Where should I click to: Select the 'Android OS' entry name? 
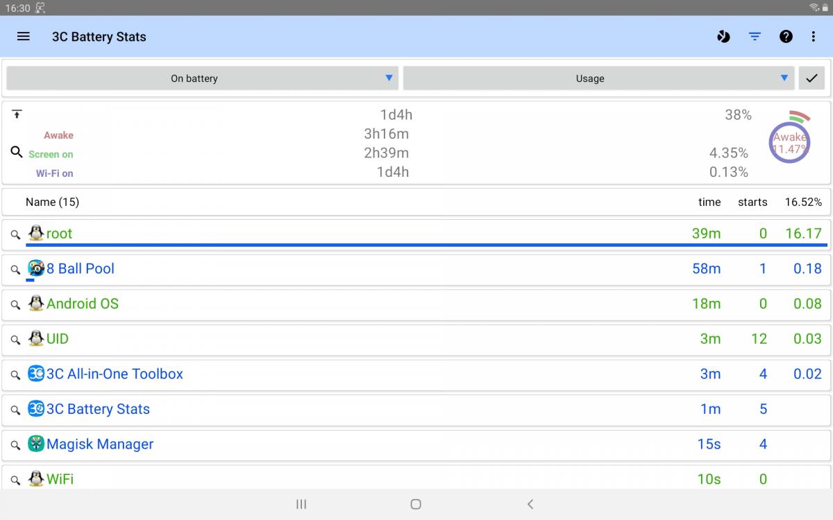pyautogui.click(x=83, y=304)
